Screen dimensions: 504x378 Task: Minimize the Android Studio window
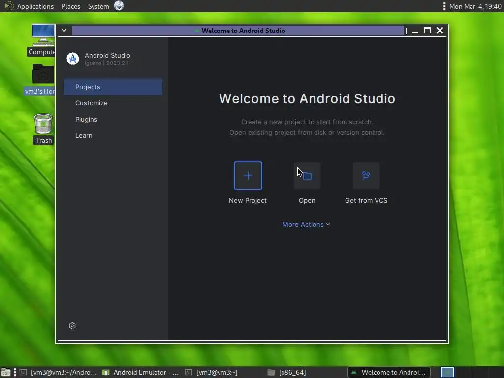pos(415,31)
